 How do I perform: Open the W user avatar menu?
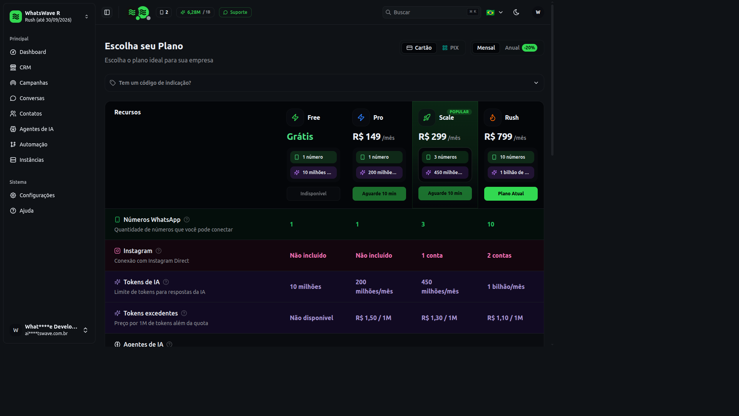click(538, 12)
